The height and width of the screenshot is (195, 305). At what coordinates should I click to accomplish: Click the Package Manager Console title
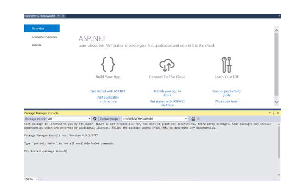(x=41, y=113)
